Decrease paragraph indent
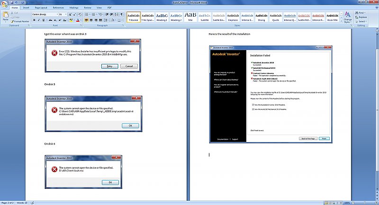 point(106,15)
